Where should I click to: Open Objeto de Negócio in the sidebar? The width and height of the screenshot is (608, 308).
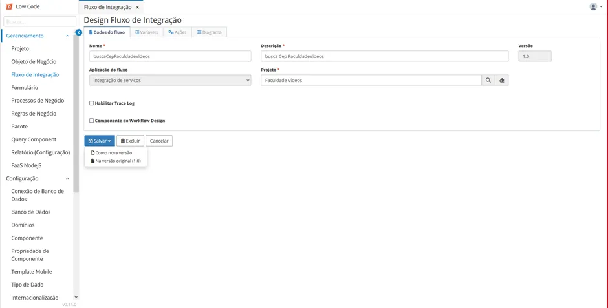click(34, 61)
